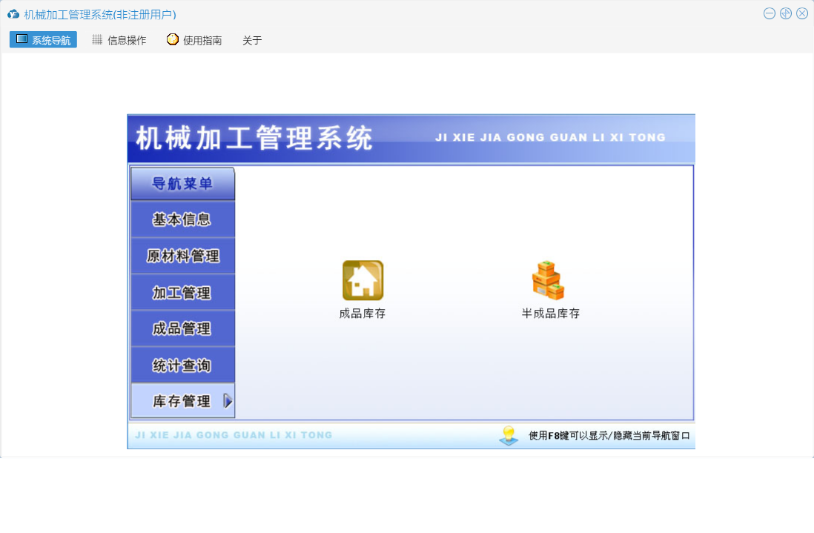
Task: Open the 成品库存 house icon
Action: click(363, 280)
